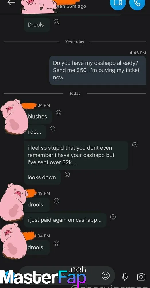Tap the microphone to record audio

[125, 276]
